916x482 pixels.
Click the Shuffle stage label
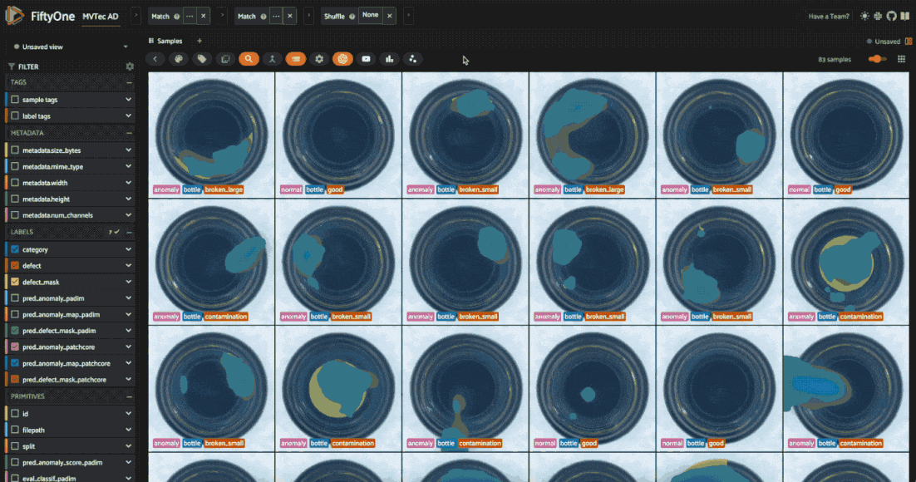[x=334, y=17]
